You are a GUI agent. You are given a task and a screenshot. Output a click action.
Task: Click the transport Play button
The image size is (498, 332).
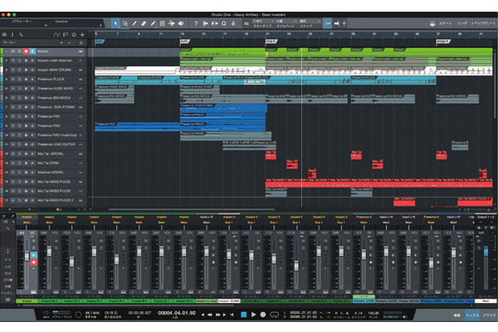pyautogui.click(x=253, y=315)
